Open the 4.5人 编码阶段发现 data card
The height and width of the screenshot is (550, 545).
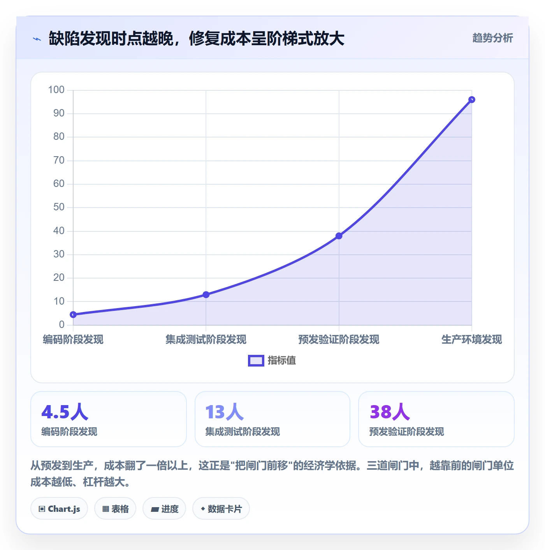[x=109, y=419]
